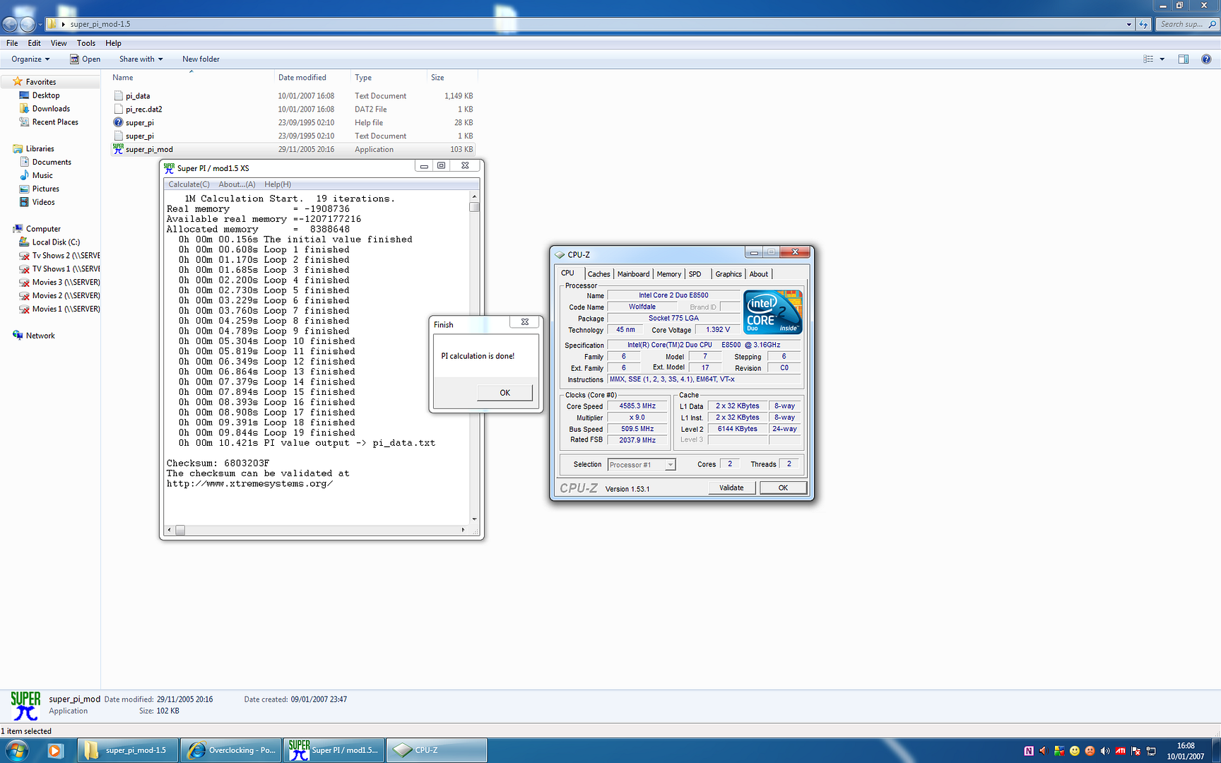Sort files by the Size column header
Viewport: 1221px width, 763px height.
[x=452, y=78]
